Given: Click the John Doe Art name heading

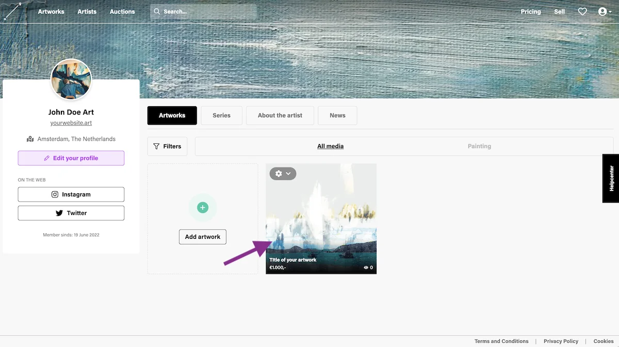Looking at the screenshot, I should click(71, 112).
